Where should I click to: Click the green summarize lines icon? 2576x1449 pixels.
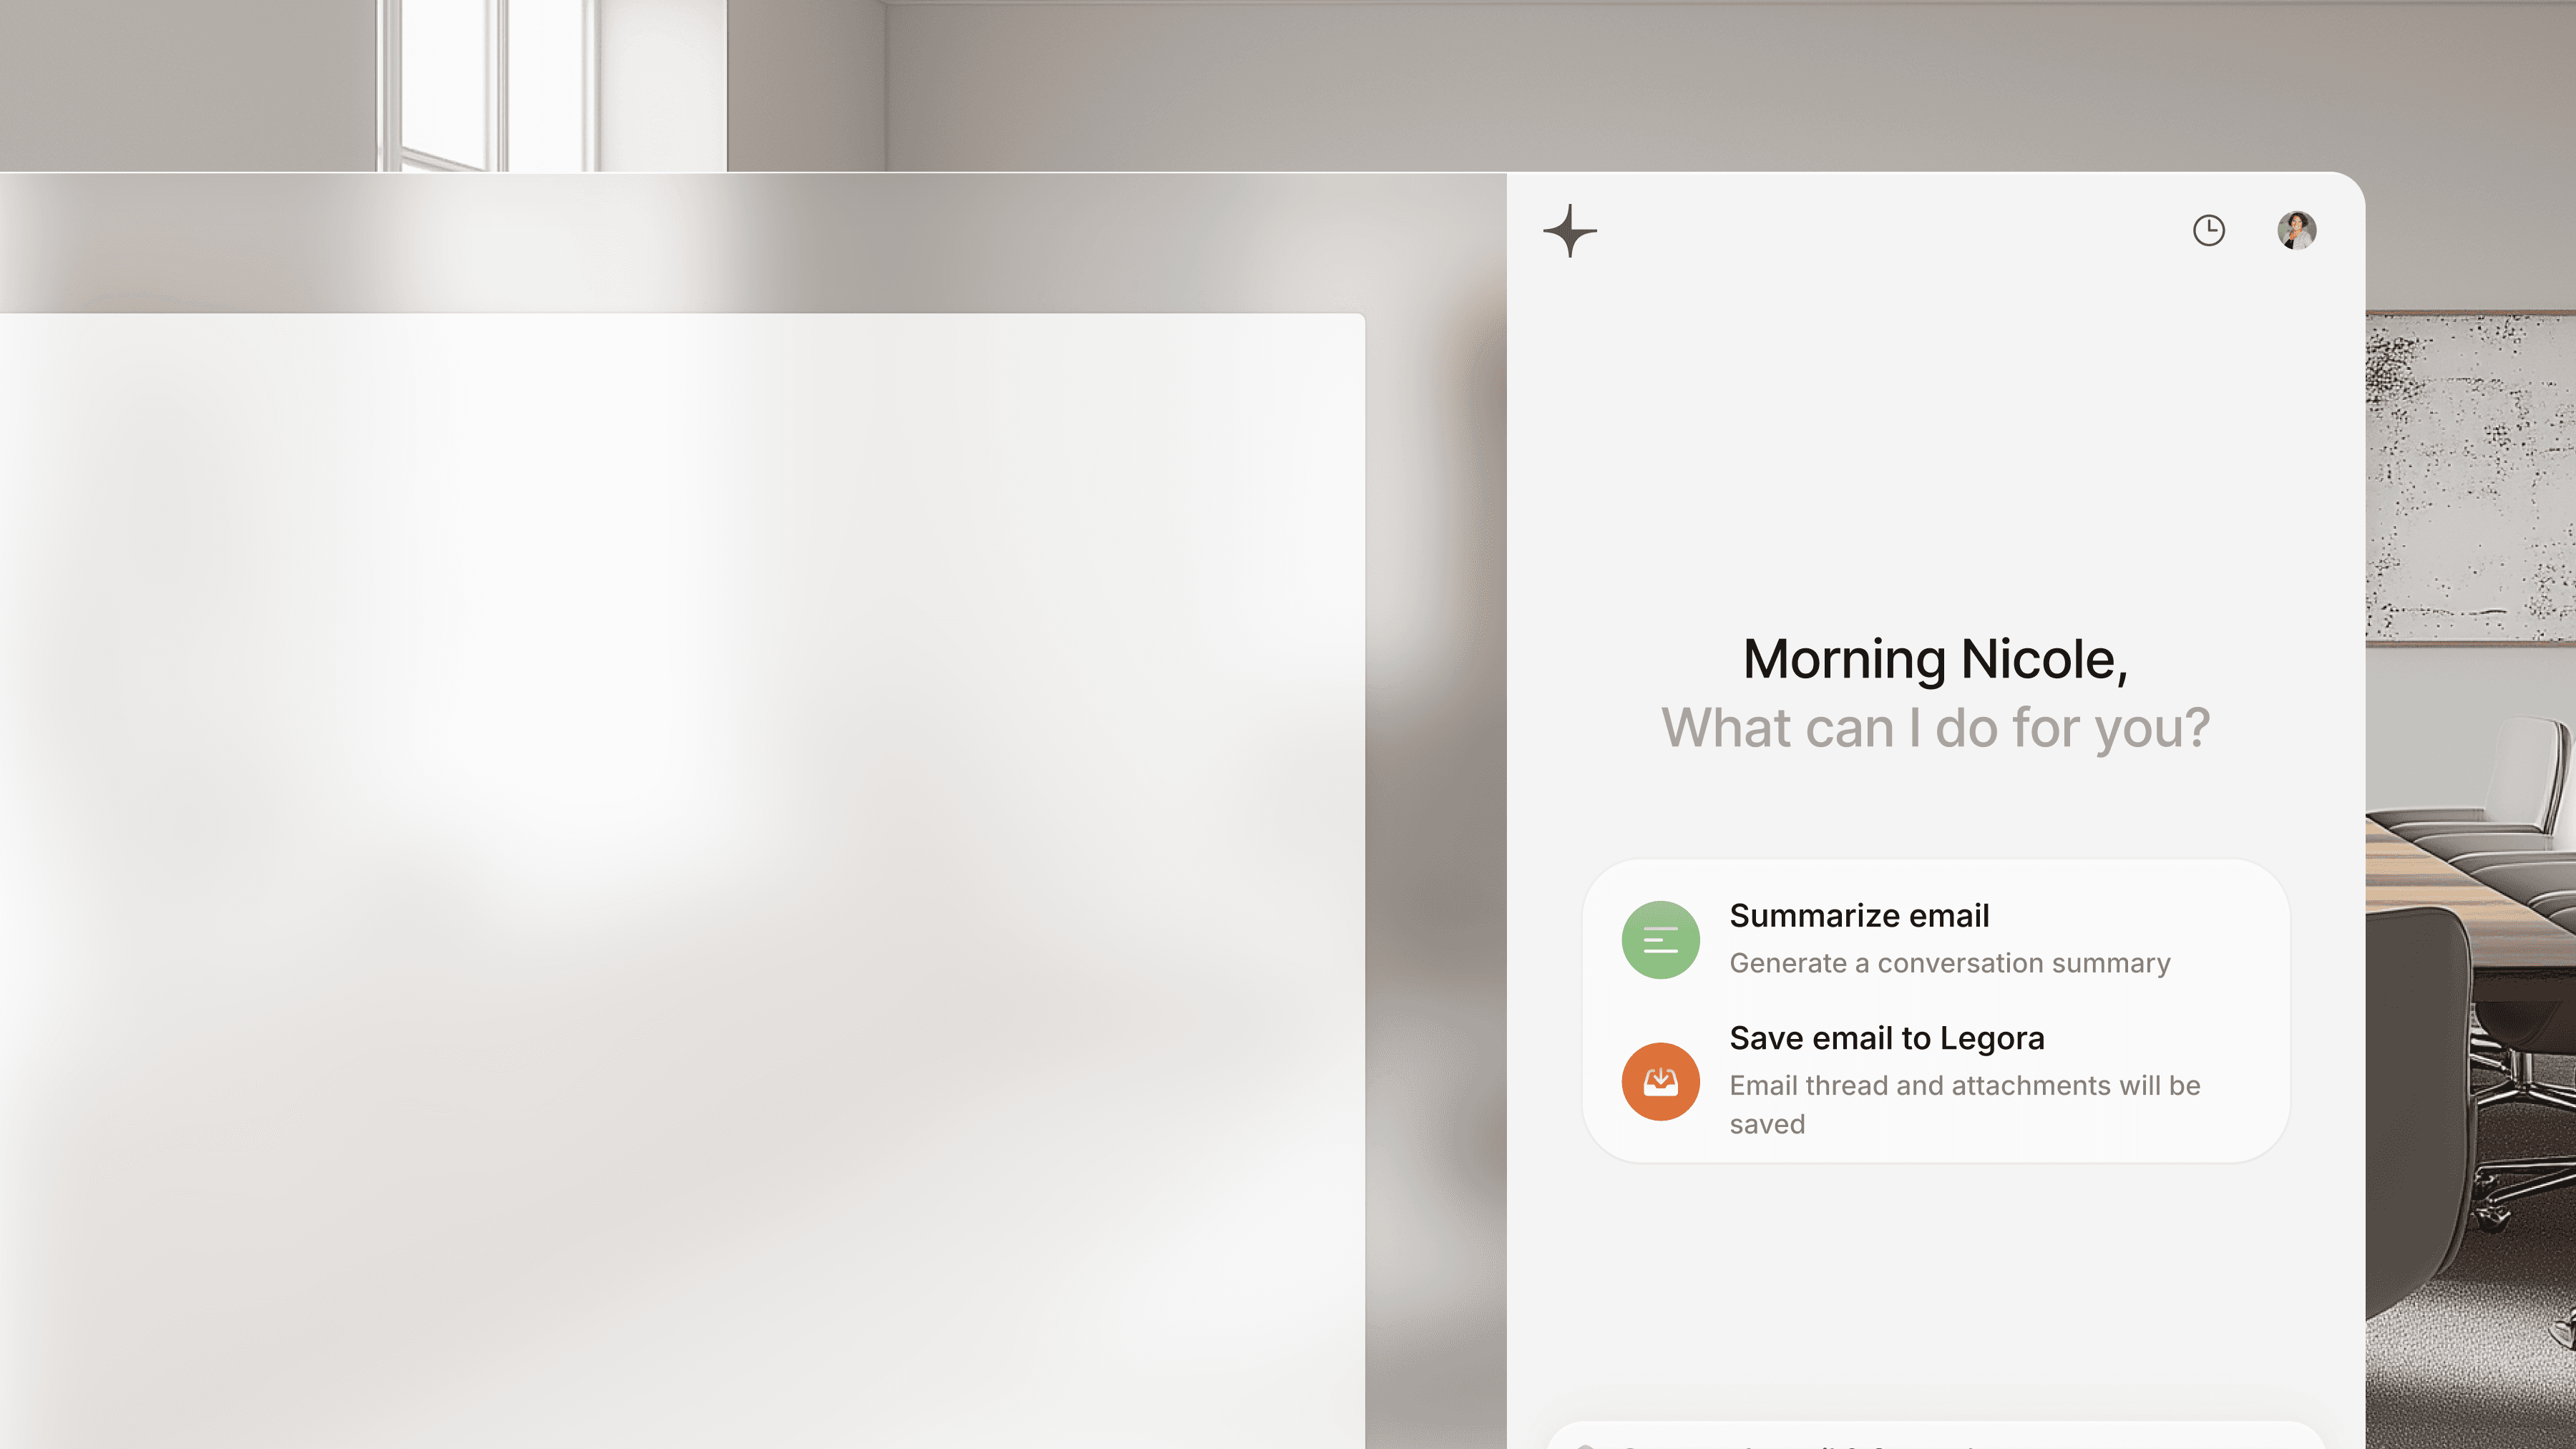pos(1660,940)
